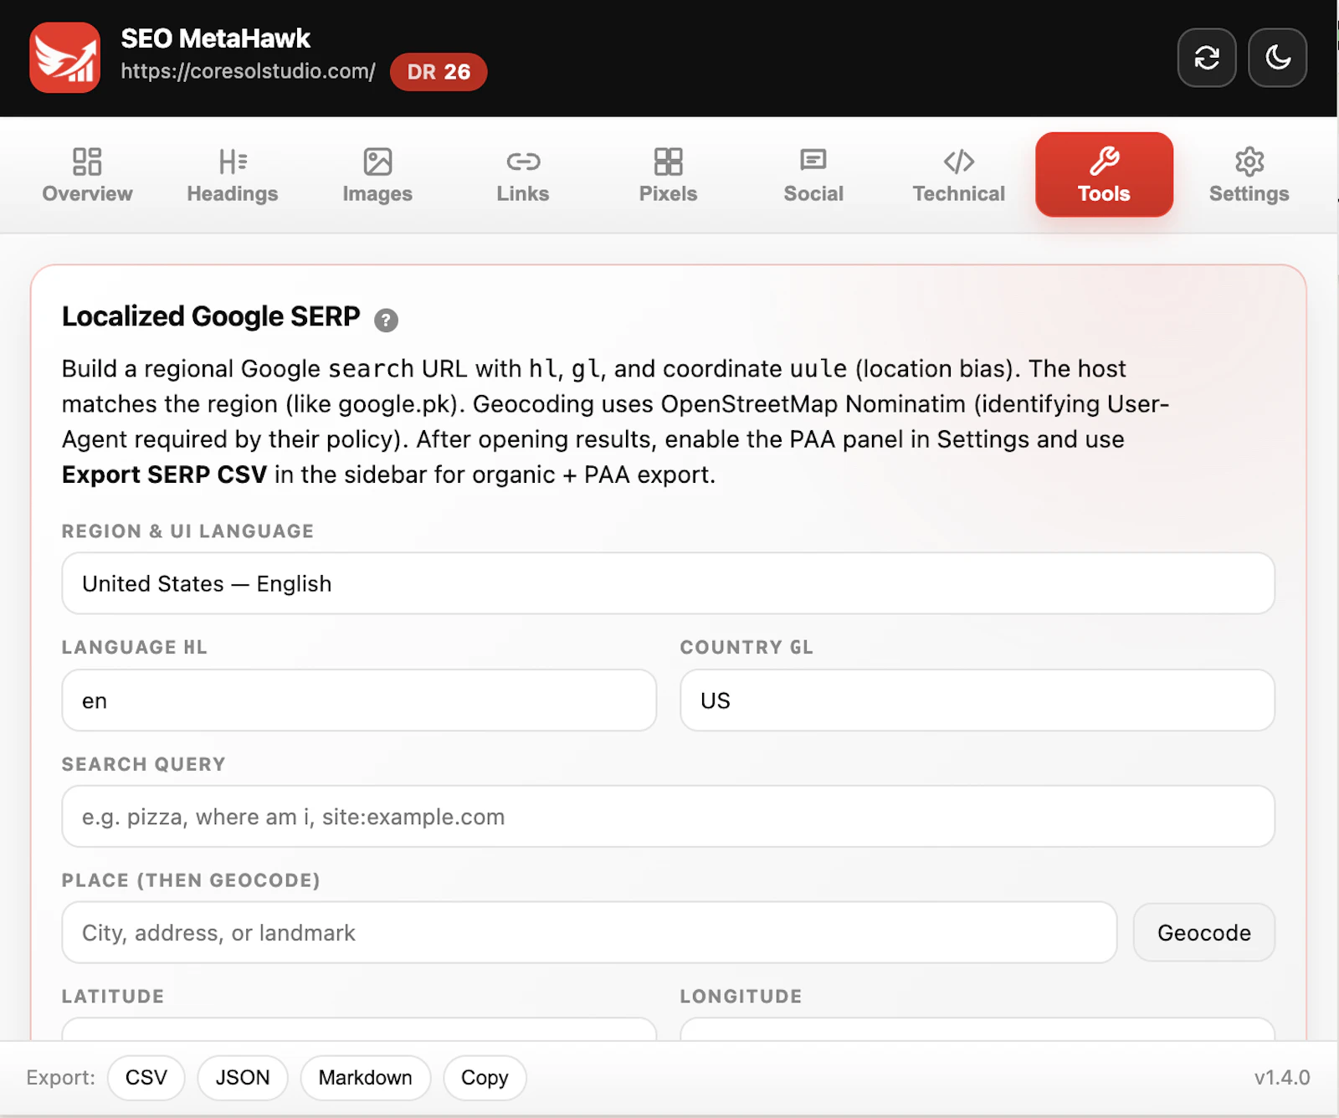Focus the Search Query input field
Image resolution: width=1339 pixels, height=1118 pixels.
(668, 817)
